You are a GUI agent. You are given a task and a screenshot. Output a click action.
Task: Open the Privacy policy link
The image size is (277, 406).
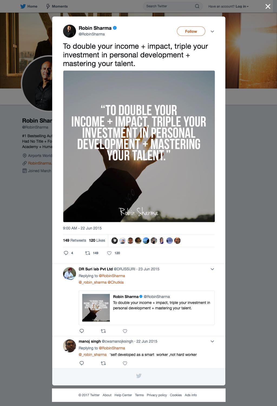[x=157, y=395]
